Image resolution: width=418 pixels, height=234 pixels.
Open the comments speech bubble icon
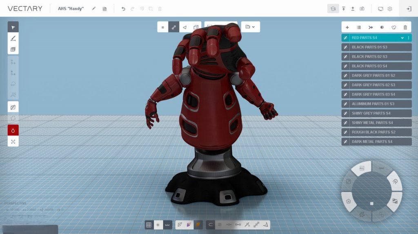tap(380, 9)
